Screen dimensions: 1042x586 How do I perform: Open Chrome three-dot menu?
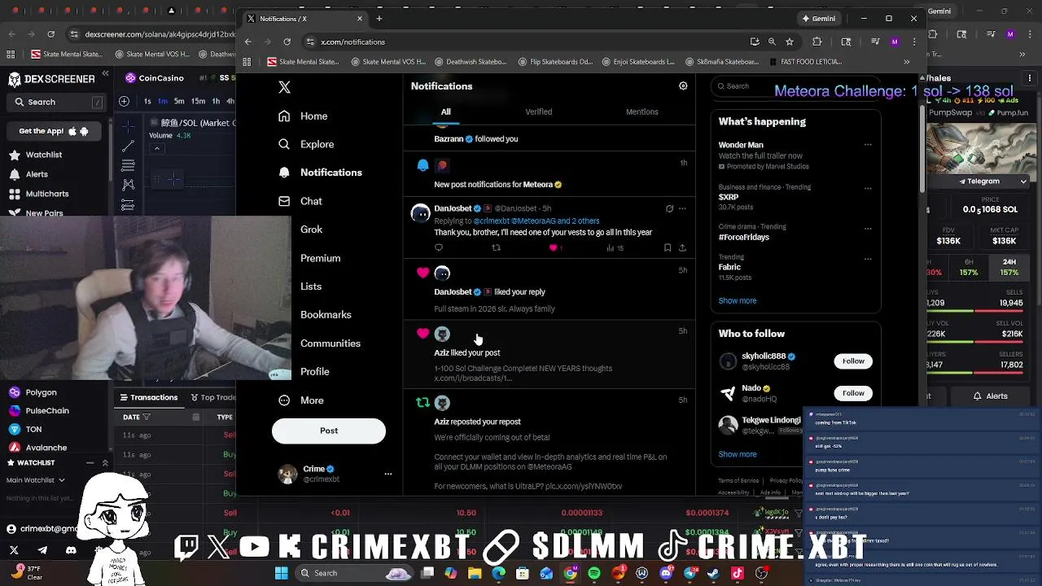coord(914,42)
